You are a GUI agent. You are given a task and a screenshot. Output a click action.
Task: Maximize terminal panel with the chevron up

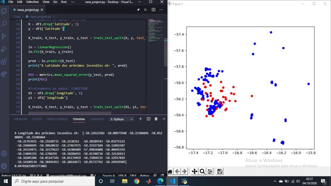coord(164,119)
